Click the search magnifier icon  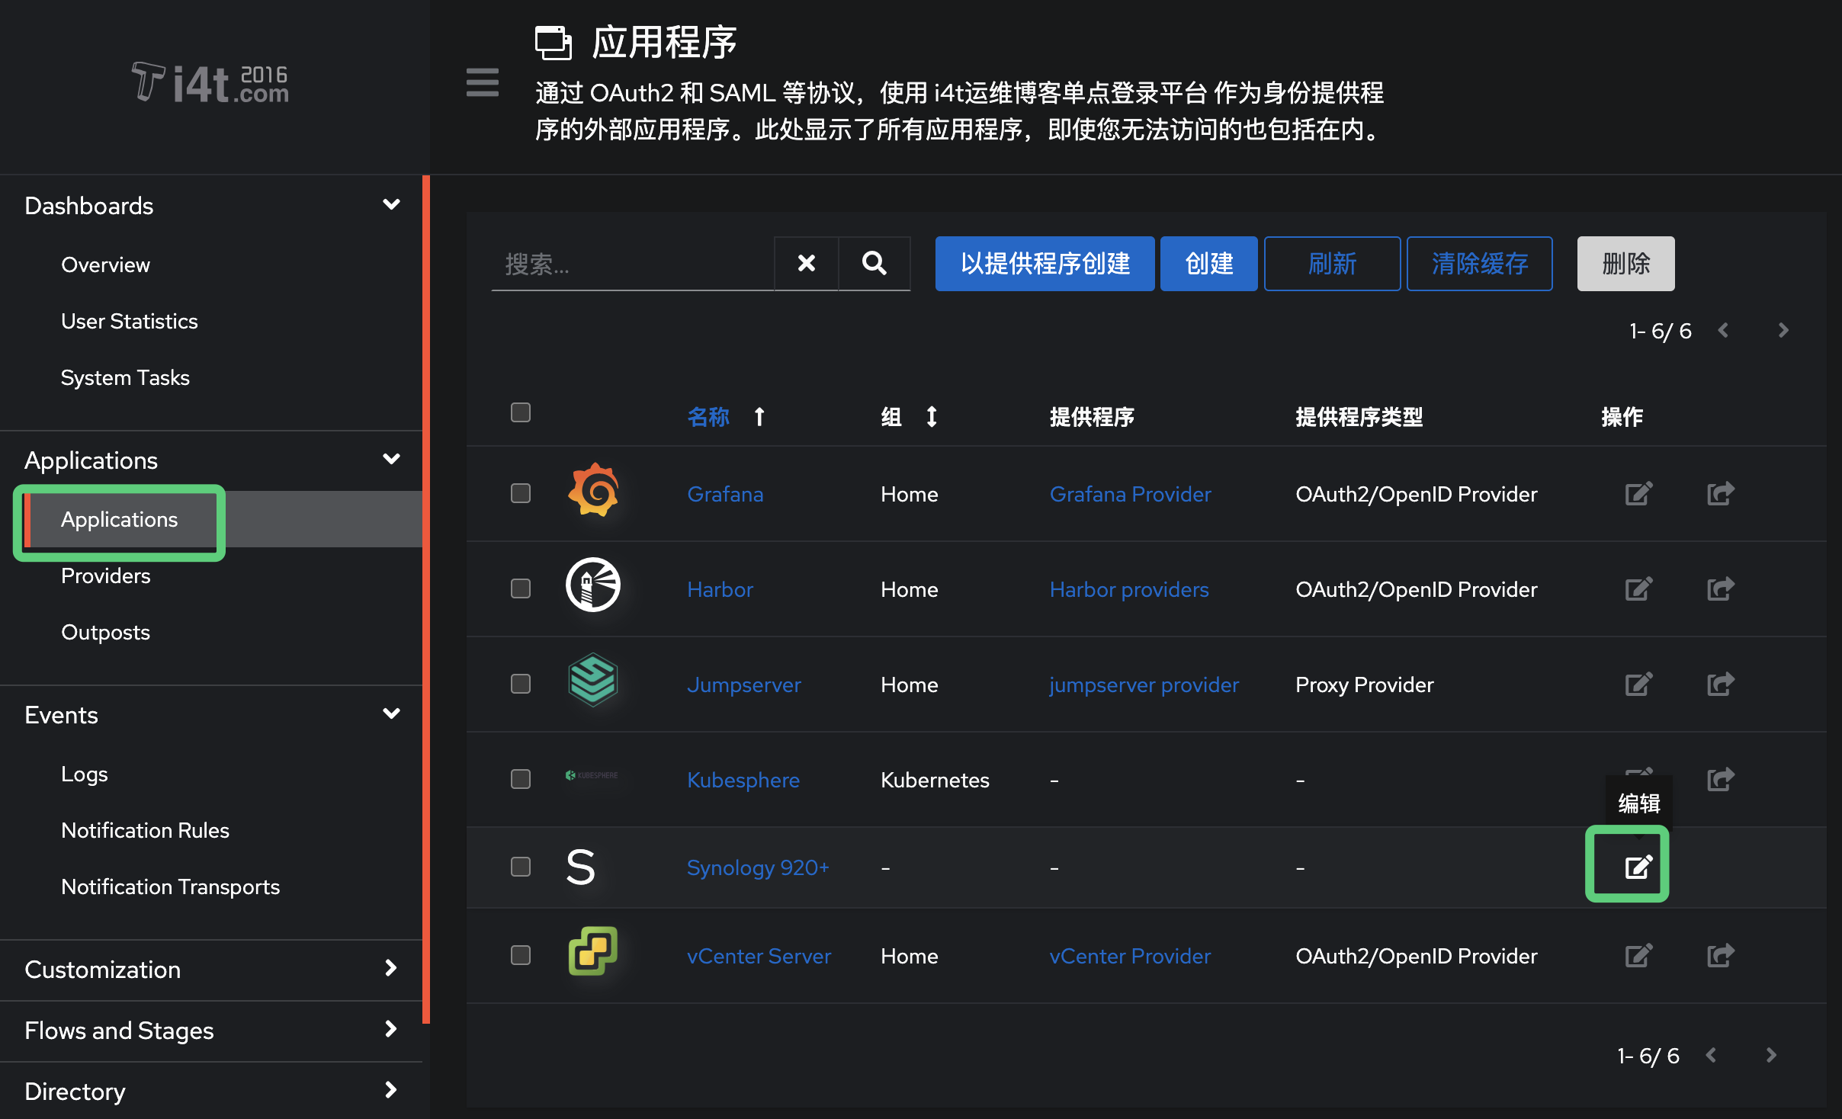coord(873,263)
